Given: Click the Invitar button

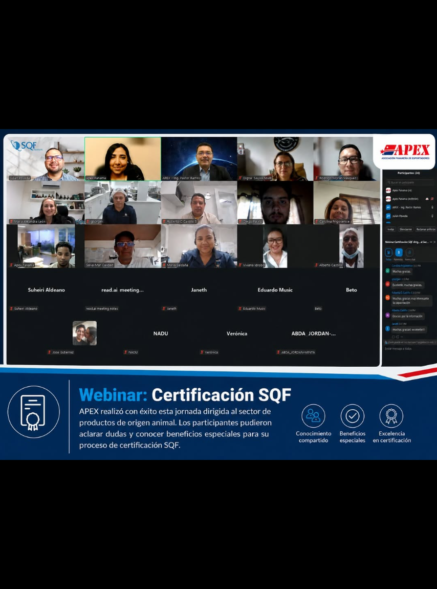Looking at the screenshot, I should coord(391,229).
